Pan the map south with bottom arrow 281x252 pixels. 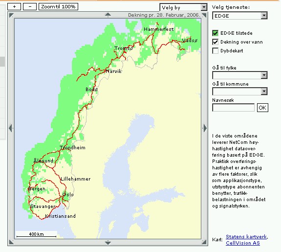(108, 243)
